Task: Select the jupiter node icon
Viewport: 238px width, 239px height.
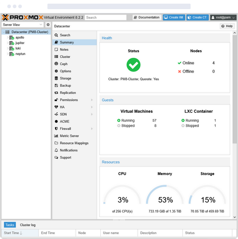Action: click(12, 43)
